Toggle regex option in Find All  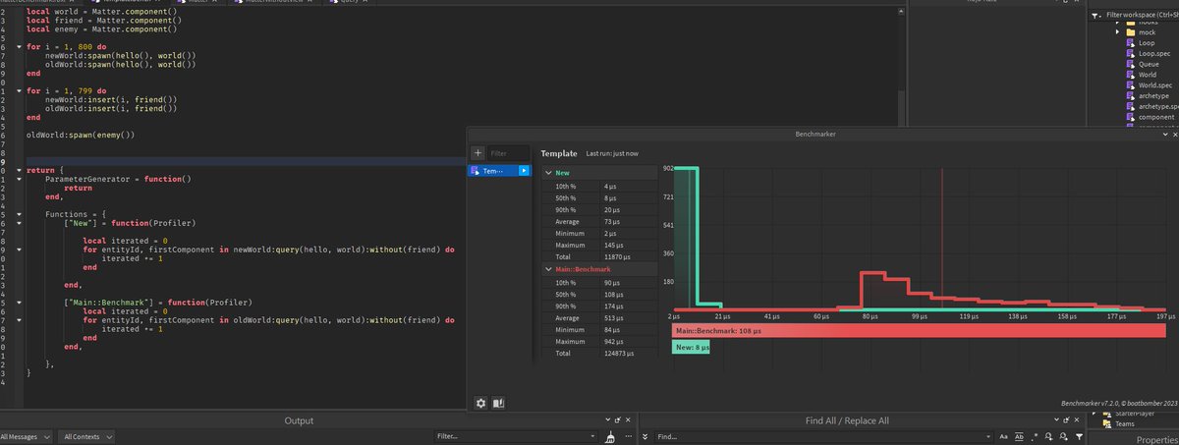tap(1035, 435)
